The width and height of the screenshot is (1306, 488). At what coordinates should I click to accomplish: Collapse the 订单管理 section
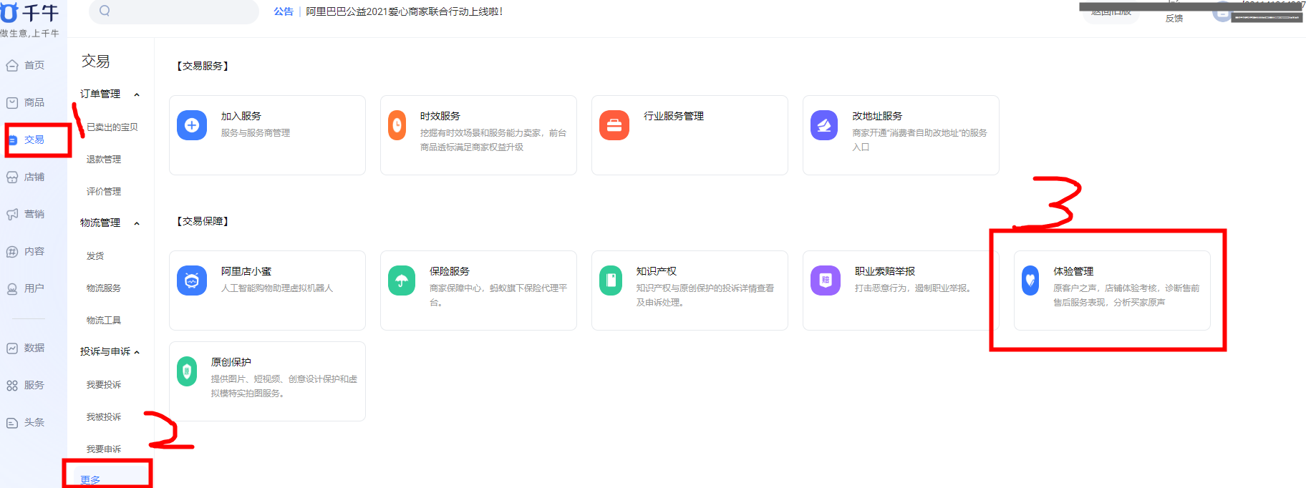(x=137, y=94)
